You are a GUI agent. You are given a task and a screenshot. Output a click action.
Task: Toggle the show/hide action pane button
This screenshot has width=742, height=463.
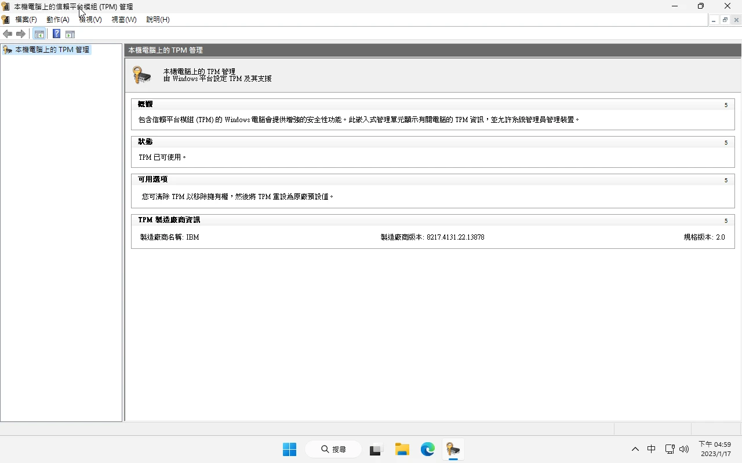[x=70, y=34]
